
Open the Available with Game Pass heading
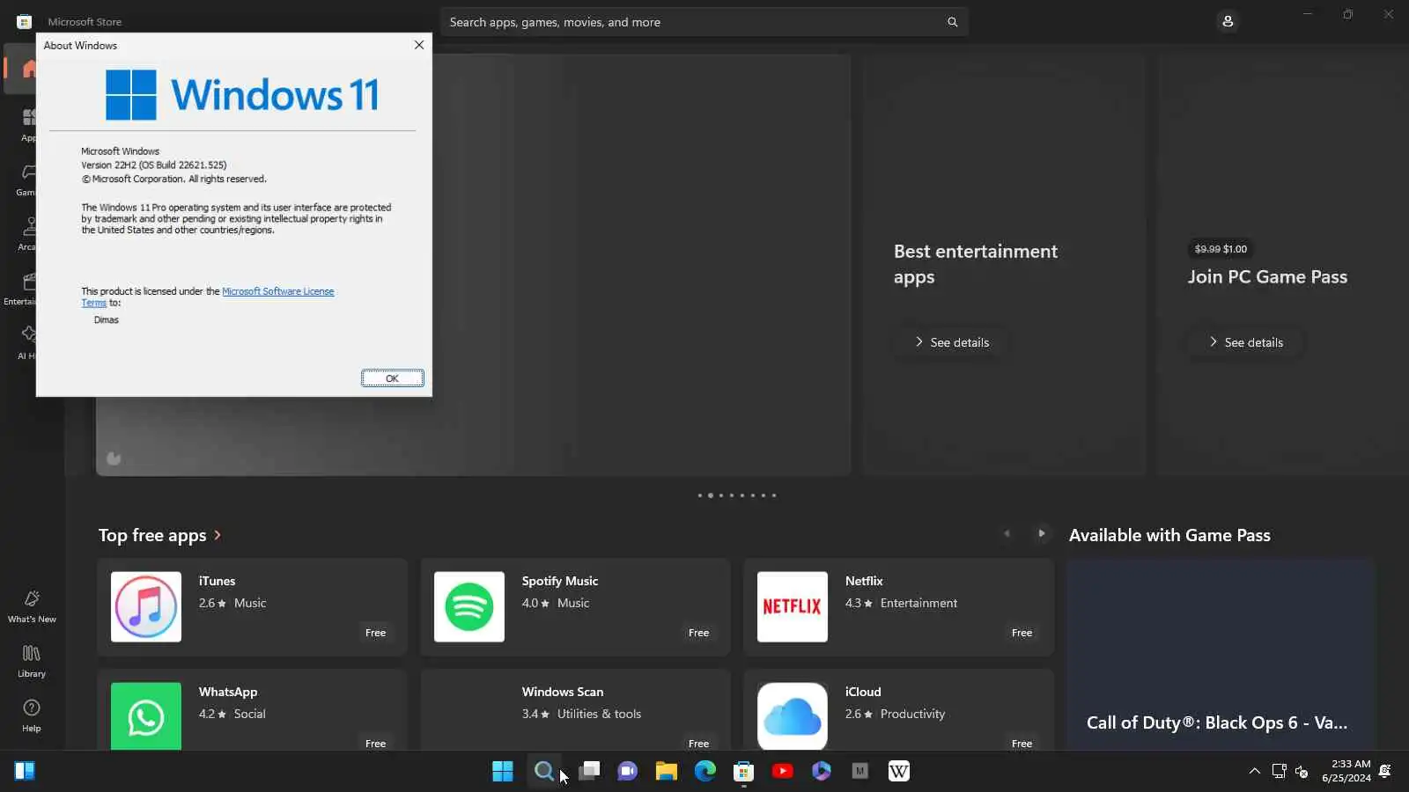tap(1169, 535)
